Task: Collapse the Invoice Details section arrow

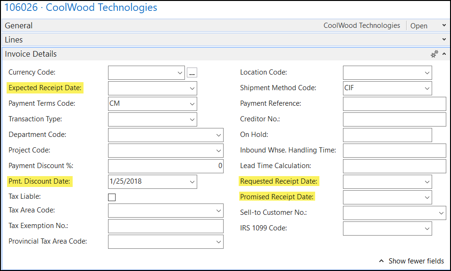Action: point(444,54)
